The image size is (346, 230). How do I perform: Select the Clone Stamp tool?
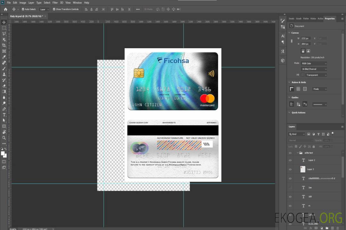pyautogui.click(x=4, y=74)
